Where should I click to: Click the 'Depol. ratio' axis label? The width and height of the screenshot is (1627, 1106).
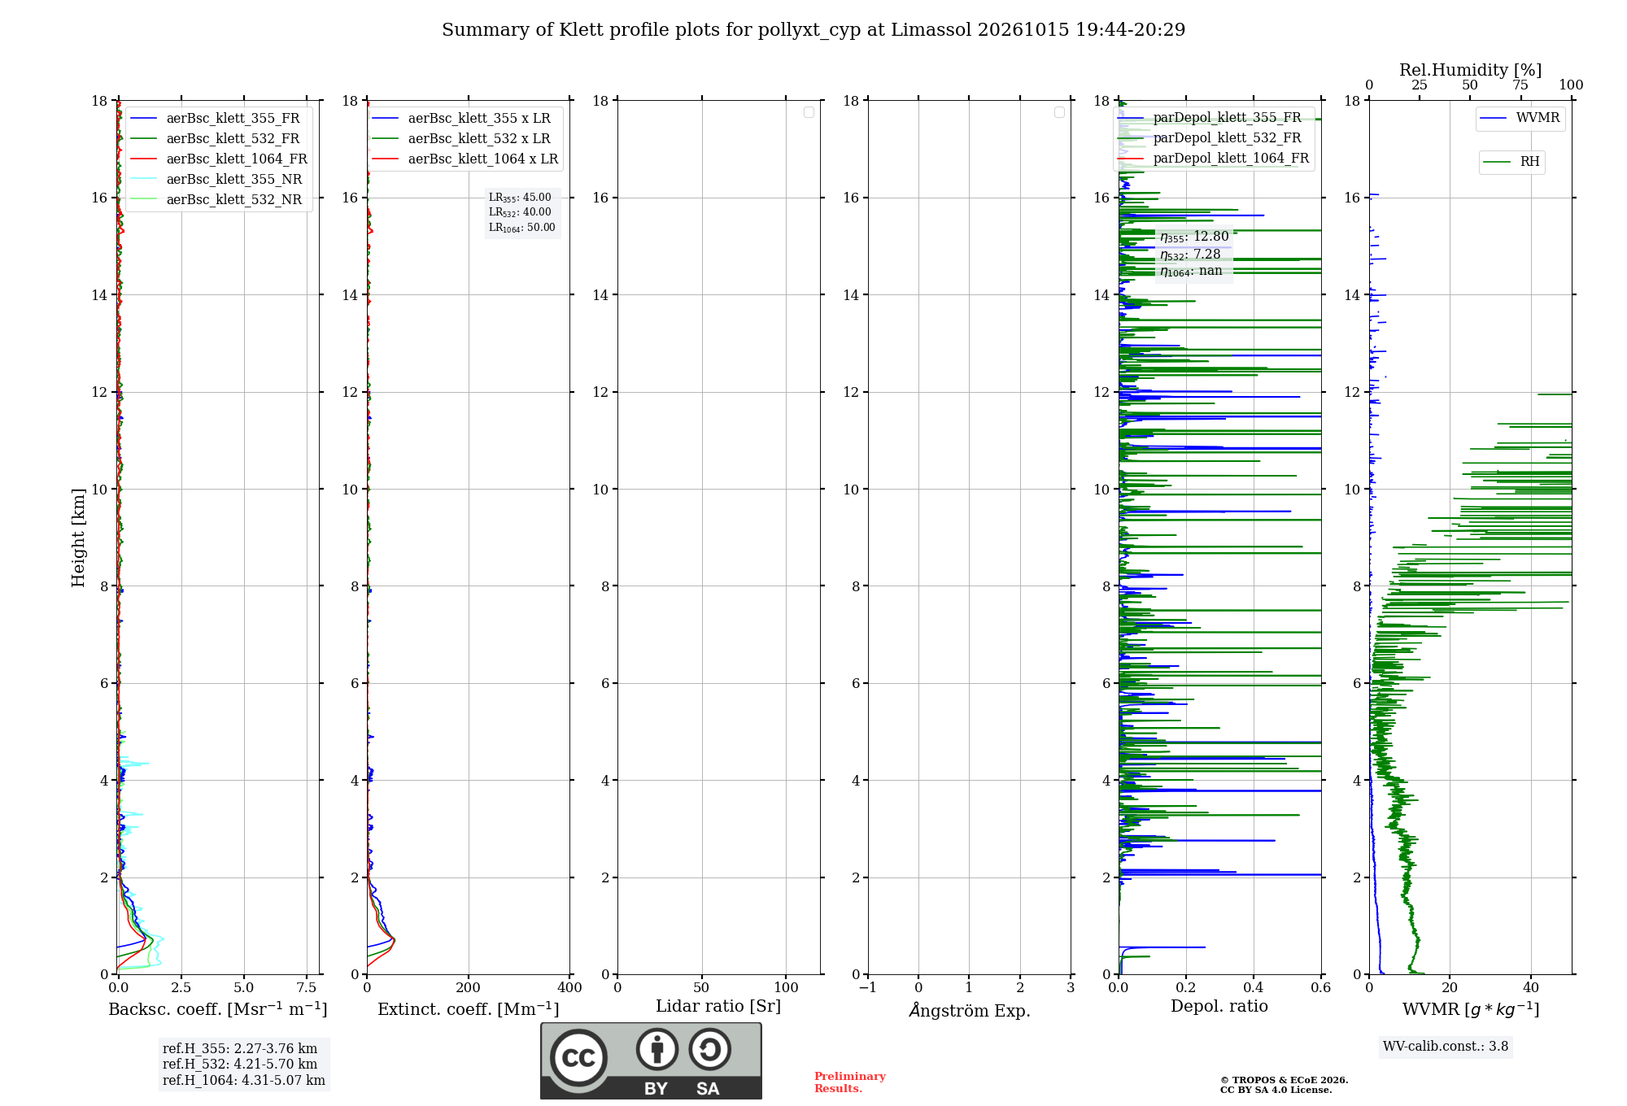[x=1219, y=1006]
